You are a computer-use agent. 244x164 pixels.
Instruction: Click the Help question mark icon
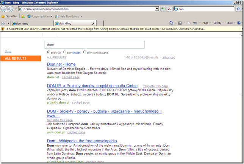click(239, 23)
